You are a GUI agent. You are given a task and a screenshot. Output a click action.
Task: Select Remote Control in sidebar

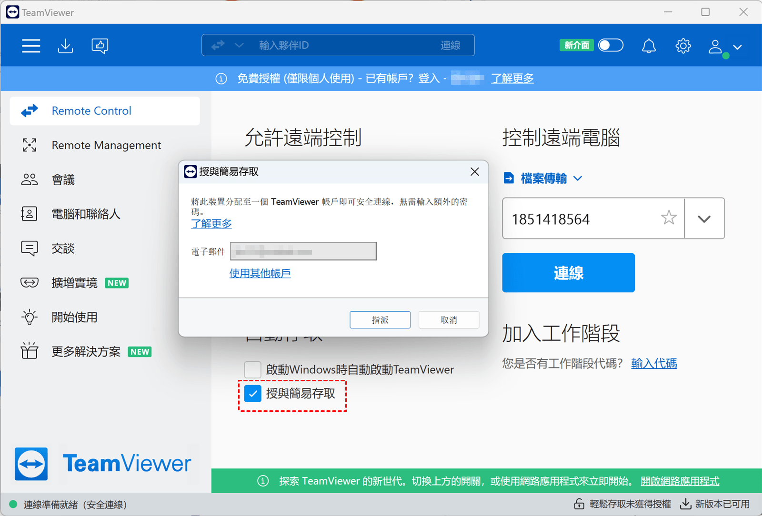(x=105, y=111)
